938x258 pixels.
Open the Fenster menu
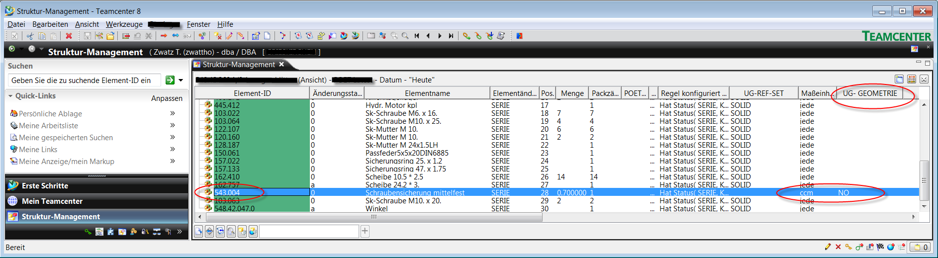pyautogui.click(x=198, y=24)
